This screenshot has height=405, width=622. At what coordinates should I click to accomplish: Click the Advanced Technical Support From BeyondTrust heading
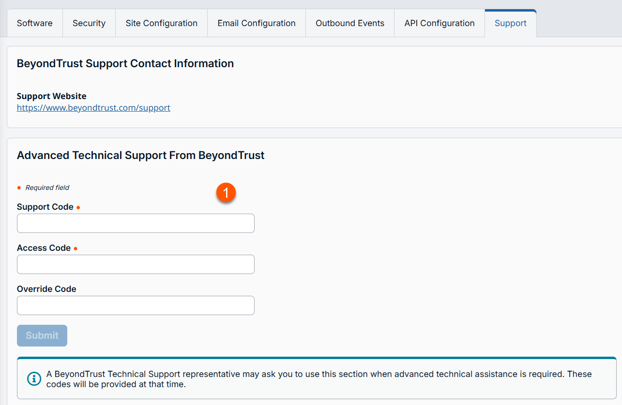[x=141, y=155]
